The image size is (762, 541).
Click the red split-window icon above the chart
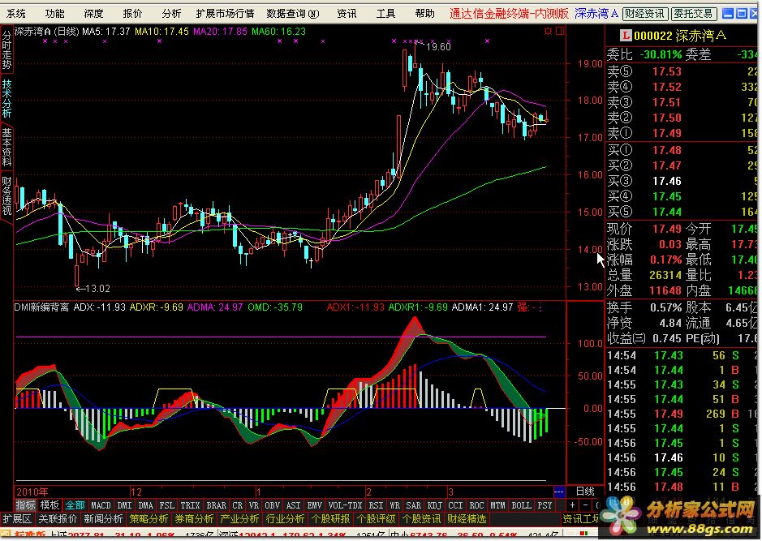tap(560, 32)
